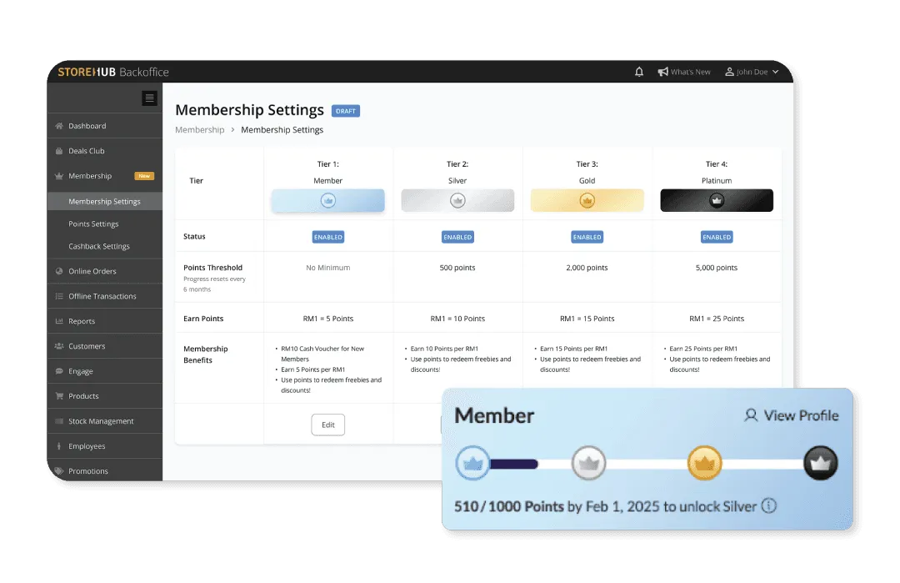Expand the John Doe account dropdown
Screen dimensions: 900x583
point(752,72)
